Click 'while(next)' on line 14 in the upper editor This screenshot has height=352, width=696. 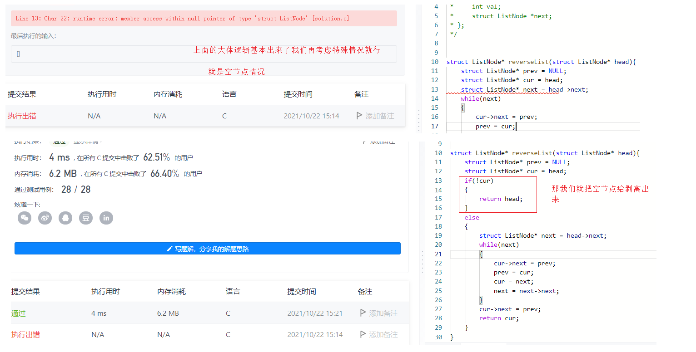point(481,98)
